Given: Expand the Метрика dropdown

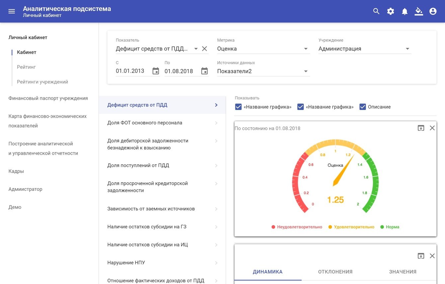Looking at the screenshot, I should 306,49.
